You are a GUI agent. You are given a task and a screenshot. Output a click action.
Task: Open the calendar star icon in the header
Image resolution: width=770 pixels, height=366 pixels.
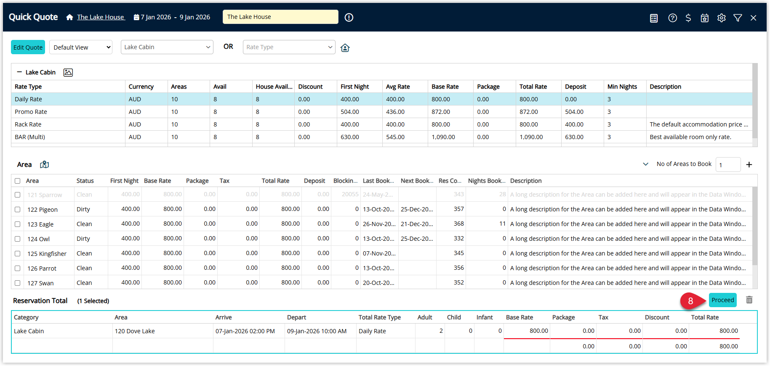click(x=705, y=18)
